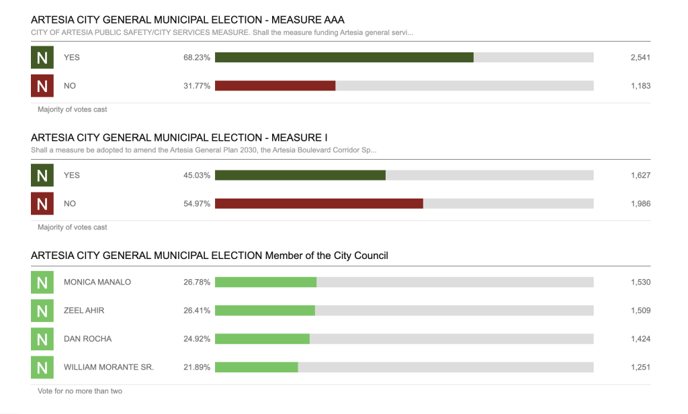Select candidate name William Morante Sr.
The image size is (688, 414).
[109, 367]
